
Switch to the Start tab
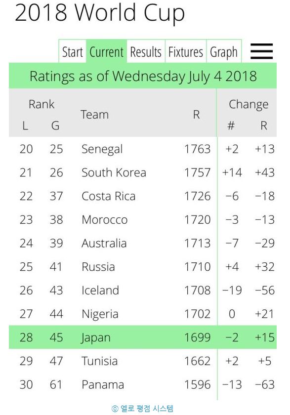pyautogui.click(x=73, y=51)
